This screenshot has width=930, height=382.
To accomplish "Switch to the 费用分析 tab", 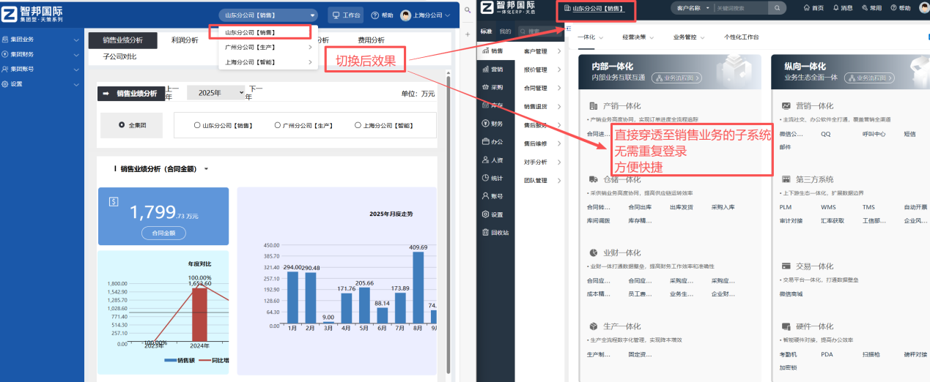I will [x=371, y=40].
